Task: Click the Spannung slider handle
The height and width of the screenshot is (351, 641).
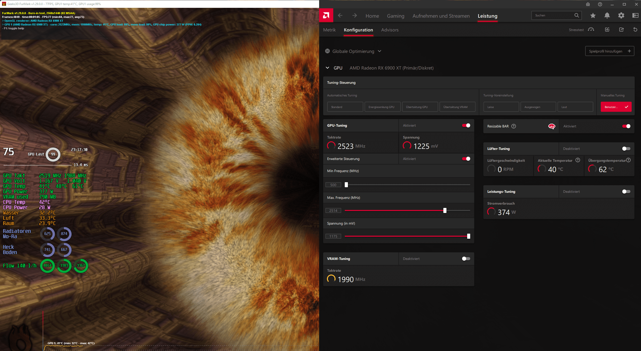Action: pyautogui.click(x=468, y=236)
